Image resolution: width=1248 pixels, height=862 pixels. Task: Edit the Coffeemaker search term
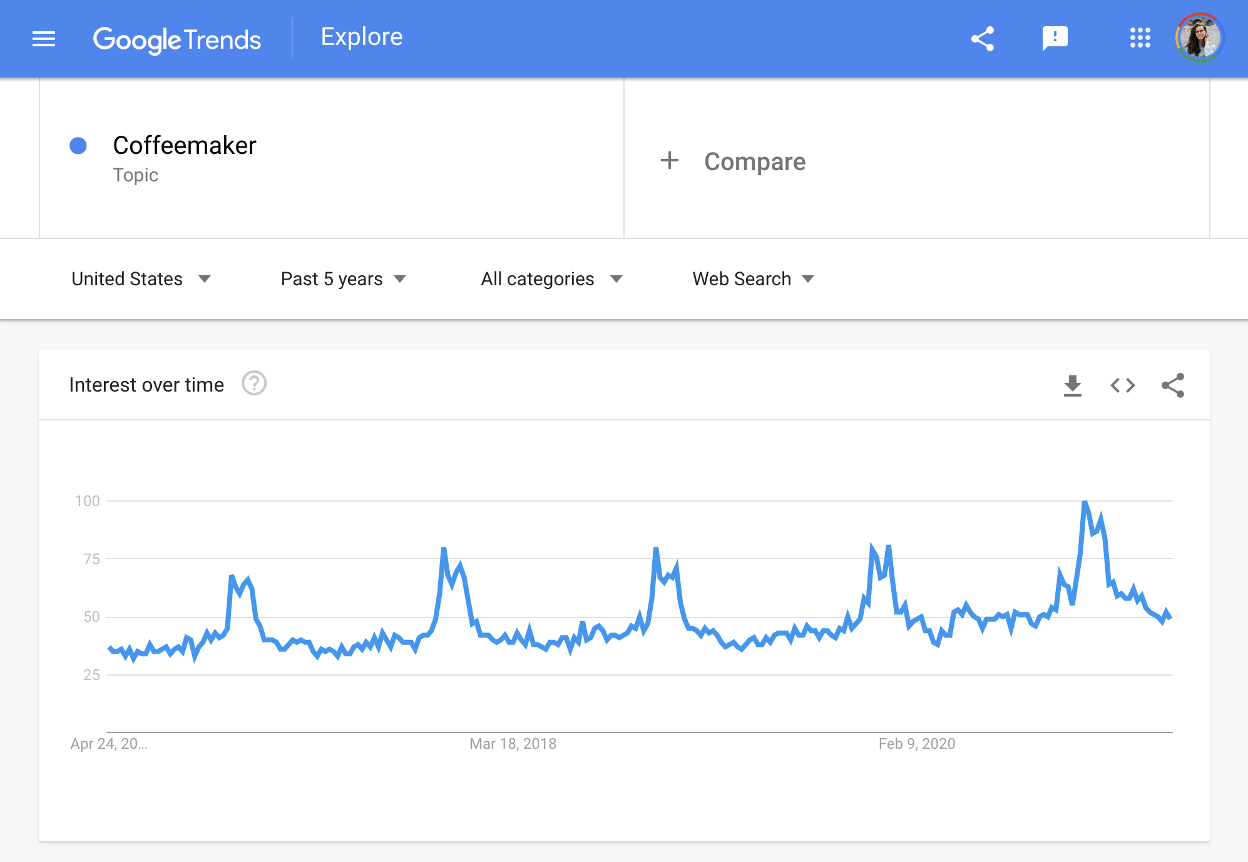[185, 146]
